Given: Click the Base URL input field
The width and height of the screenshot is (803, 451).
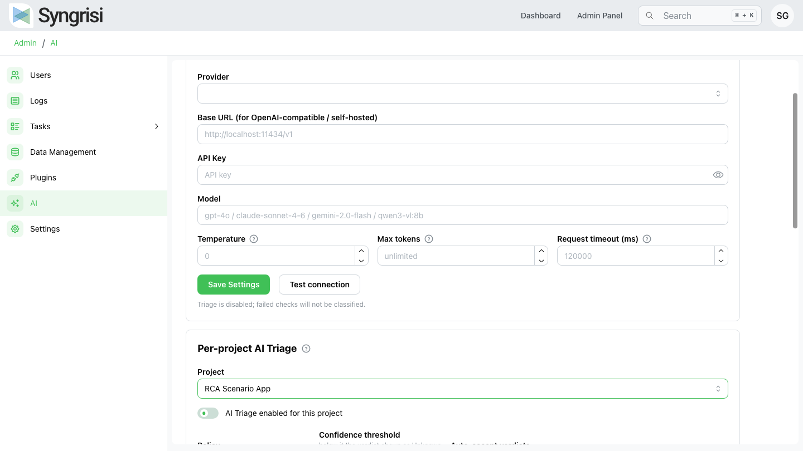Looking at the screenshot, I should [463, 134].
